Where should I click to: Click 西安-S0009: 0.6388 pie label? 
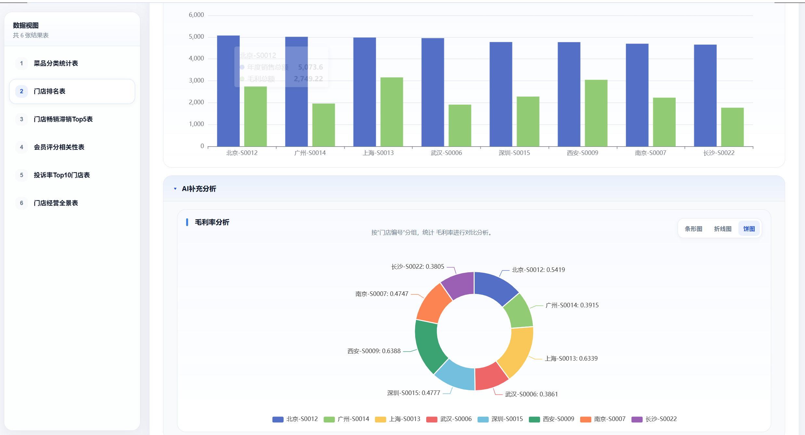pyautogui.click(x=374, y=351)
